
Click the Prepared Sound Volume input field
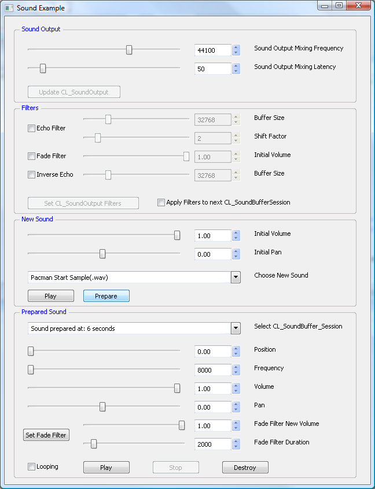click(x=213, y=389)
